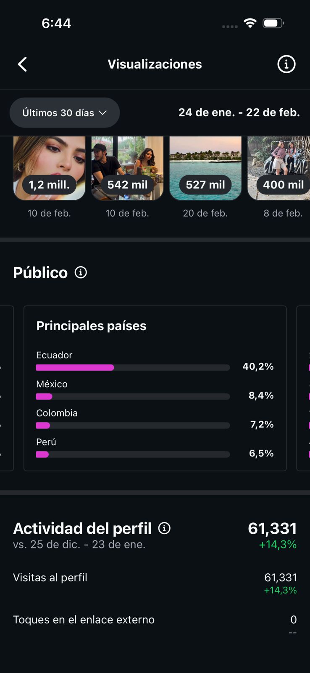
Task: Open the 1,2 mill. post thumbnail
Action: (50, 168)
